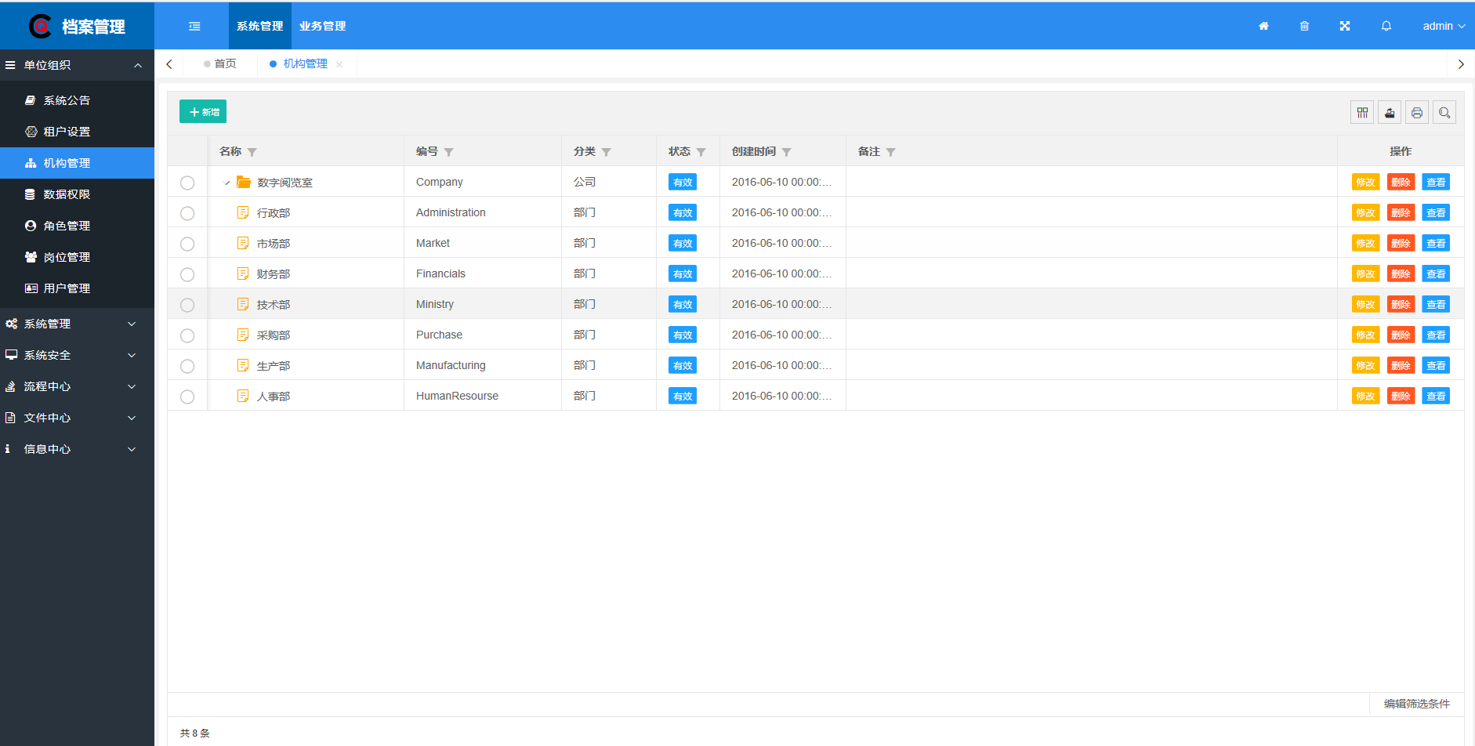Click the home icon in top bar
This screenshot has height=746, width=1475.
(1263, 26)
